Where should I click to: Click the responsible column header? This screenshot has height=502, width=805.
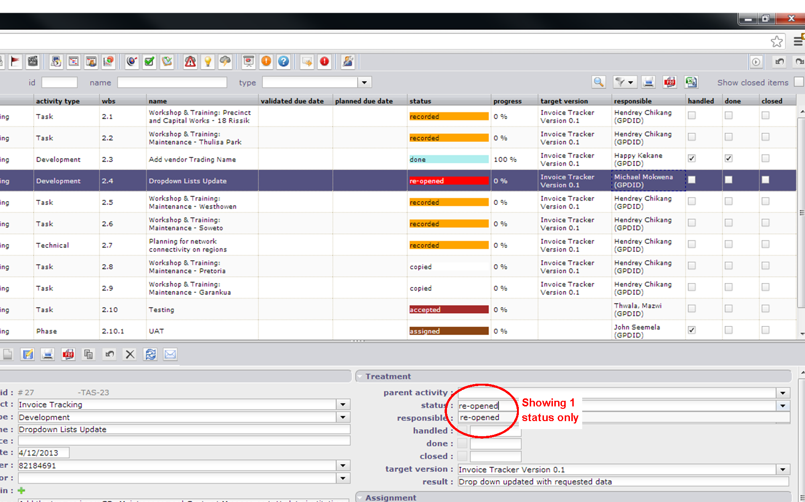632,101
